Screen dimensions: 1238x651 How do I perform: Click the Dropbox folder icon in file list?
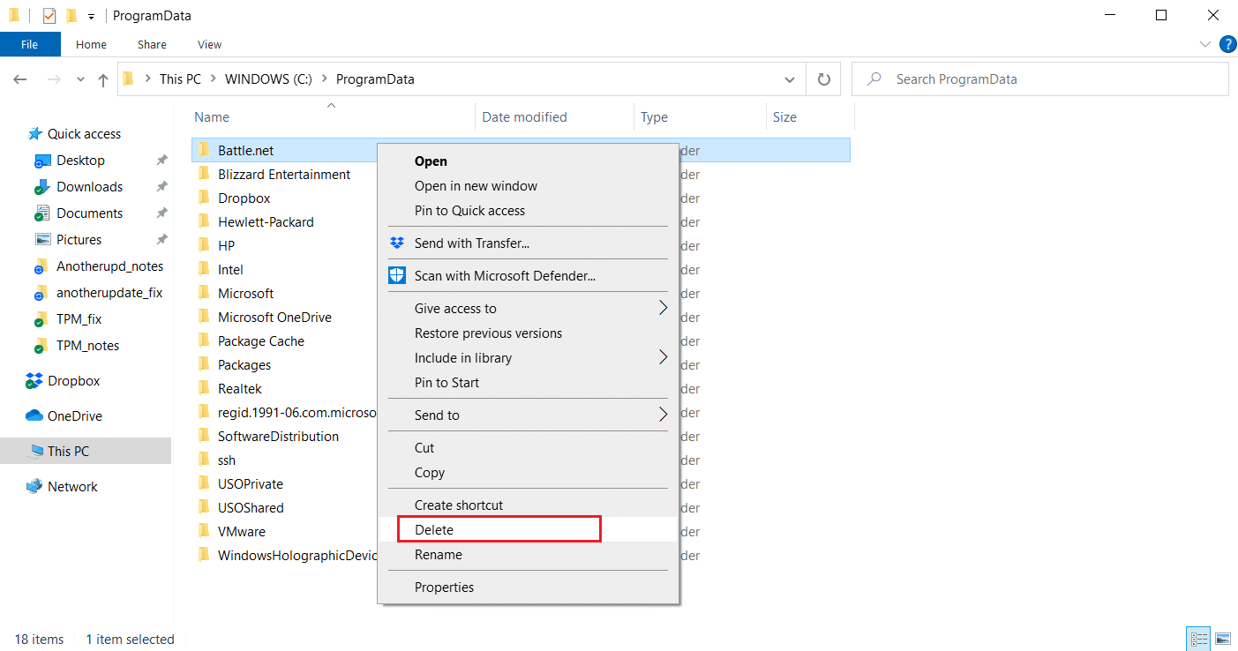[204, 198]
